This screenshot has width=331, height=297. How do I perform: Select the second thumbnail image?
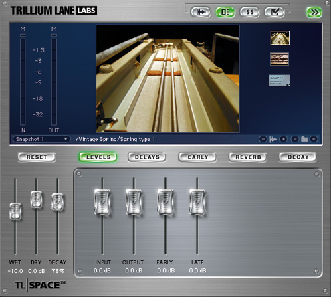point(280,59)
